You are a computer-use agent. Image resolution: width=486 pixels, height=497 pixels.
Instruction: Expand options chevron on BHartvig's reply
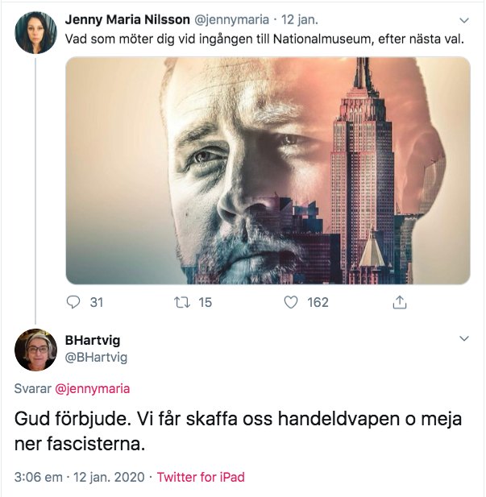pos(463,340)
